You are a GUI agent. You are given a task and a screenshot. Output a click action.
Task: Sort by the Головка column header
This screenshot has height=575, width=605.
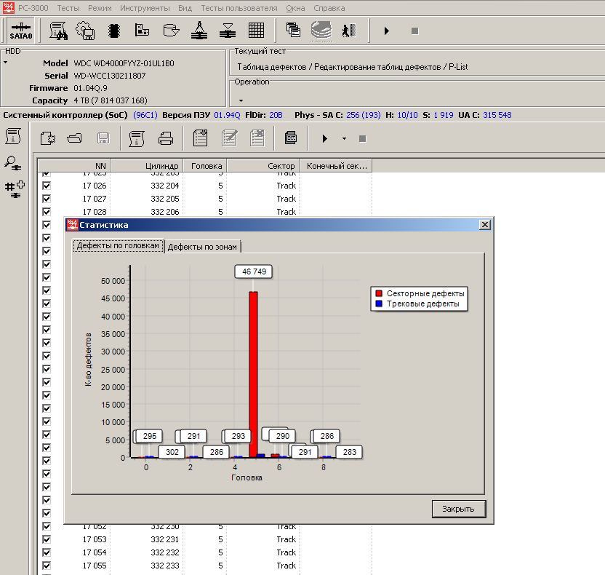pos(205,166)
